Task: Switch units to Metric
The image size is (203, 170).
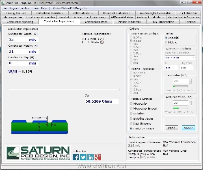Action: pos(171,42)
